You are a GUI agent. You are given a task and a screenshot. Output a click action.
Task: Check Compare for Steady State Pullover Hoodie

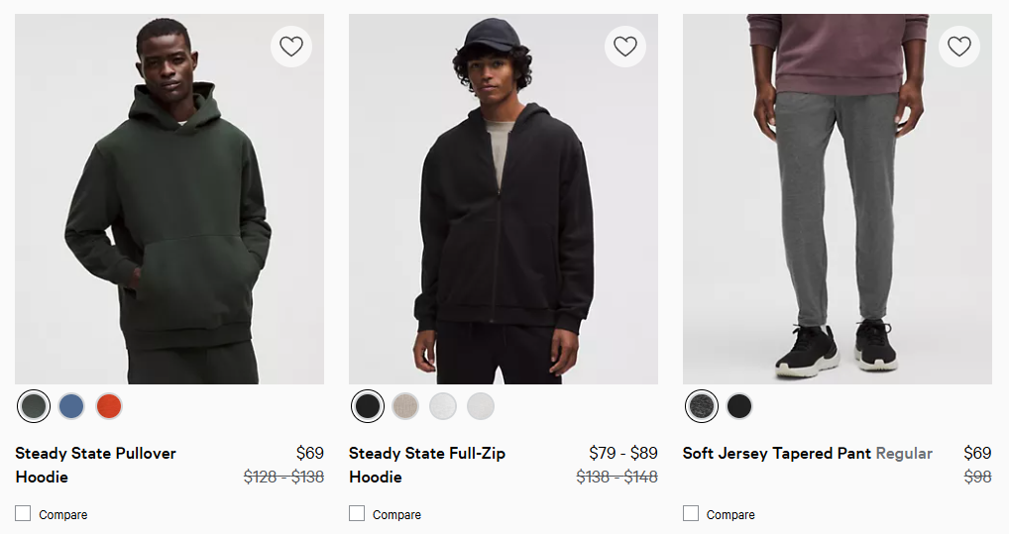coord(23,513)
